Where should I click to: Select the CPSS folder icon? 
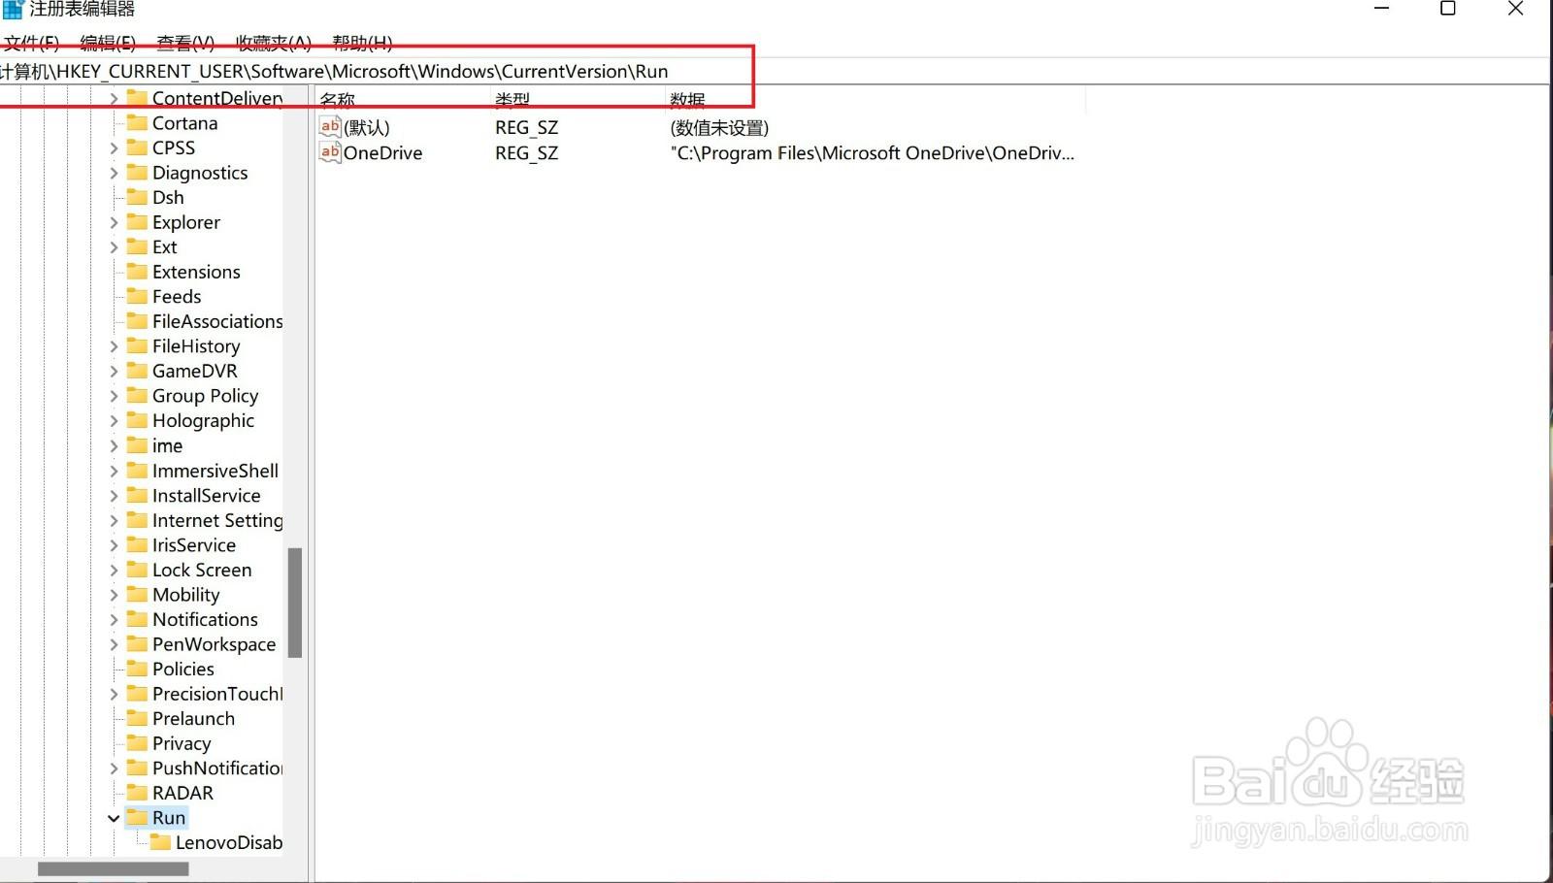[137, 147]
